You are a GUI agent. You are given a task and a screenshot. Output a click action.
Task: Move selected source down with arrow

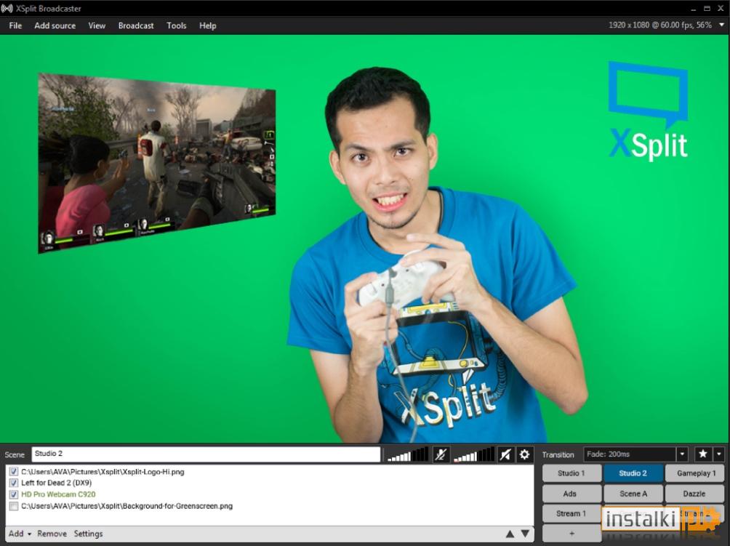coord(525,534)
